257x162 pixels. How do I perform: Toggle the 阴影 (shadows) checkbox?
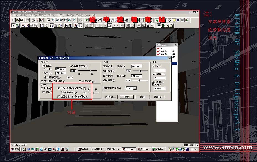[x=42, y=88]
